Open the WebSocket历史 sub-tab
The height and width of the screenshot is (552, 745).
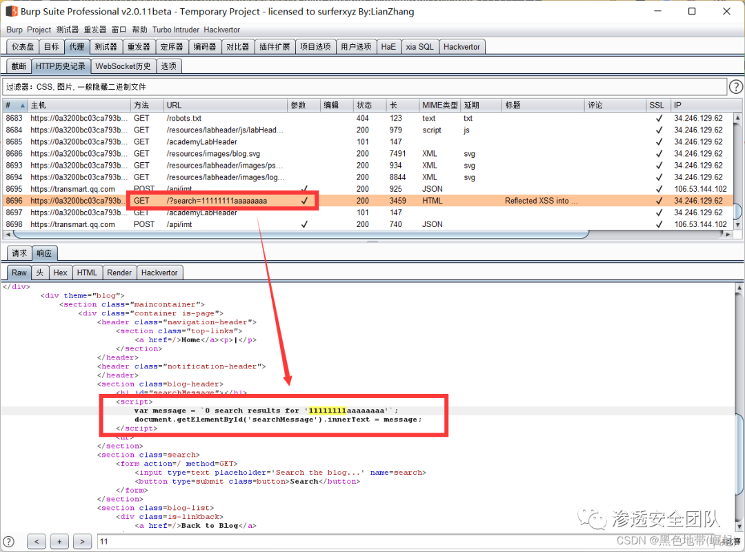[x=123, y=66]
